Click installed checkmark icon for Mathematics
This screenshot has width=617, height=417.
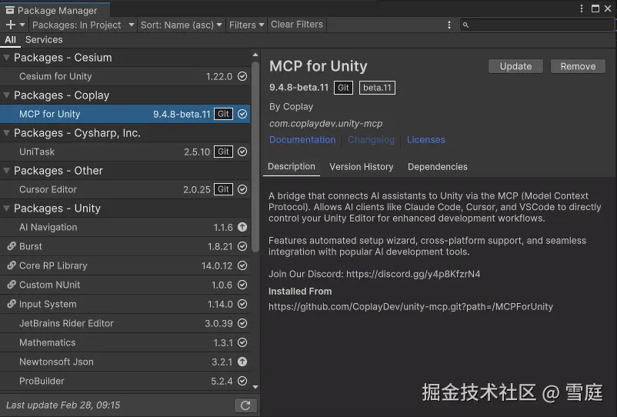242,342
